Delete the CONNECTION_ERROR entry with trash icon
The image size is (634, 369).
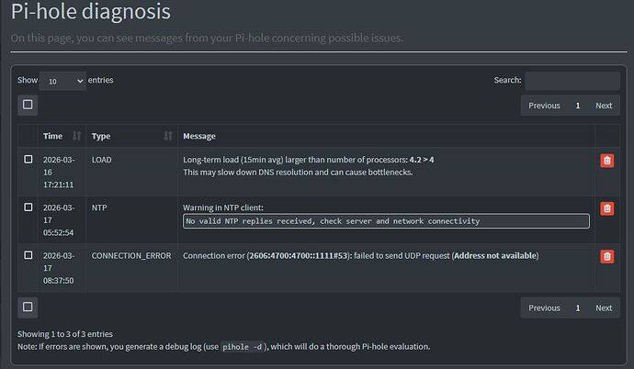(607, 257)
